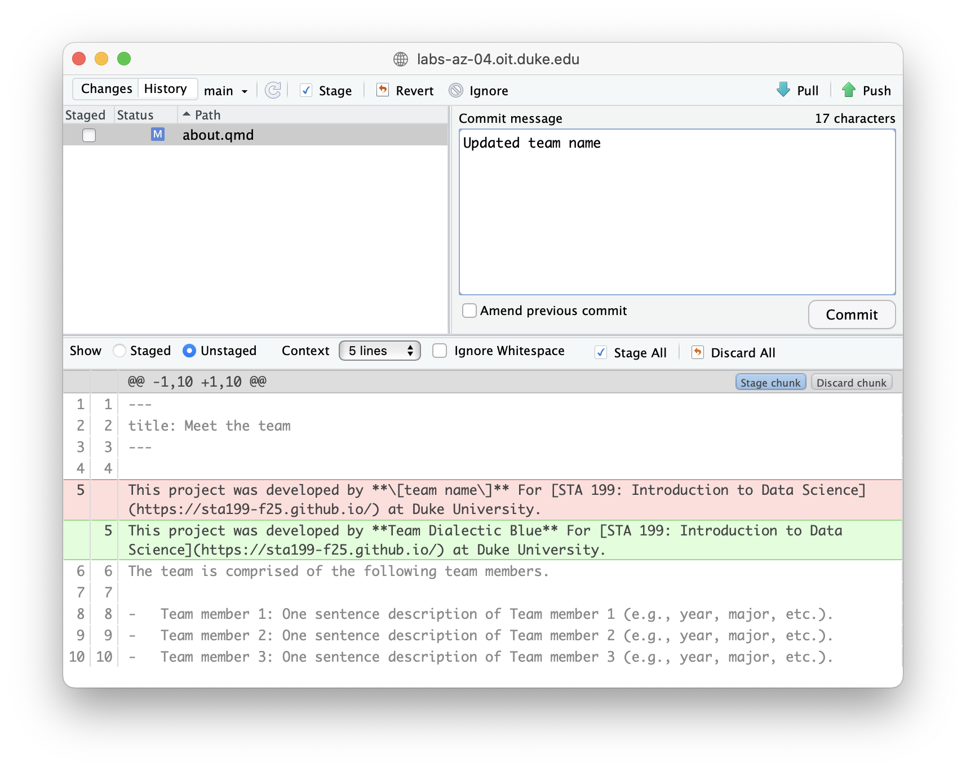Click the Revert icon in the toolbar
Viewport: 966px width, 771px height.
coord(383,90)
